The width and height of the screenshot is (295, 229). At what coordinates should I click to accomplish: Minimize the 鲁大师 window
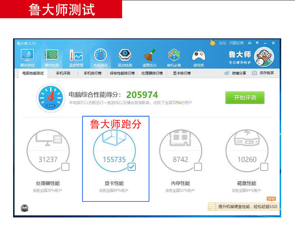pyautogui.click(x=265, y=43)
